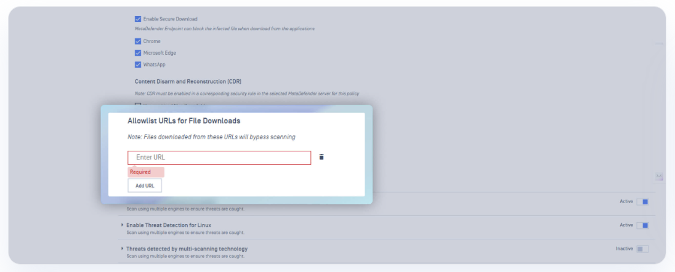Toggle the Active switch above the Linux row
The image size is (675, 272).
tap(643, 201)
